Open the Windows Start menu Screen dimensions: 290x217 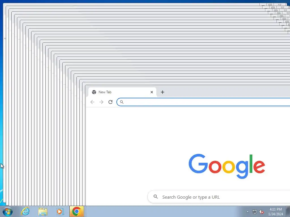[8, 211]
